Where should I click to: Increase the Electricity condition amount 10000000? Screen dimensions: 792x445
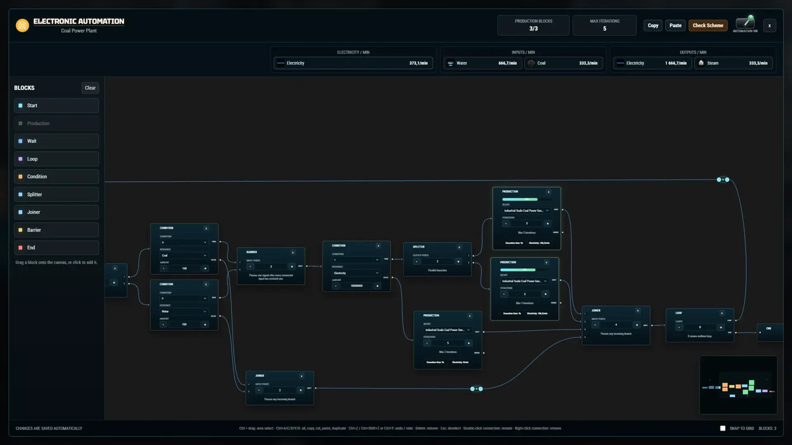tap(377, 286)
